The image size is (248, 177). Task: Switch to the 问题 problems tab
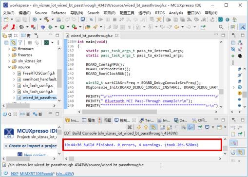click(x=105, y=120)
